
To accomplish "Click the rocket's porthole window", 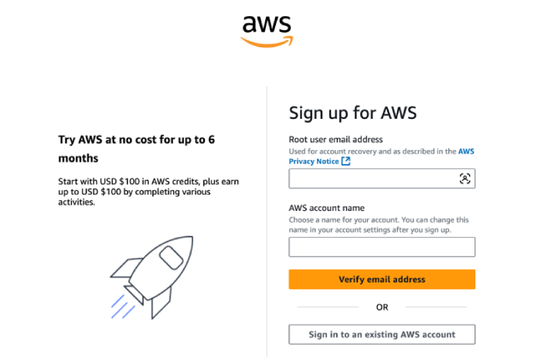I will (170, 258).
